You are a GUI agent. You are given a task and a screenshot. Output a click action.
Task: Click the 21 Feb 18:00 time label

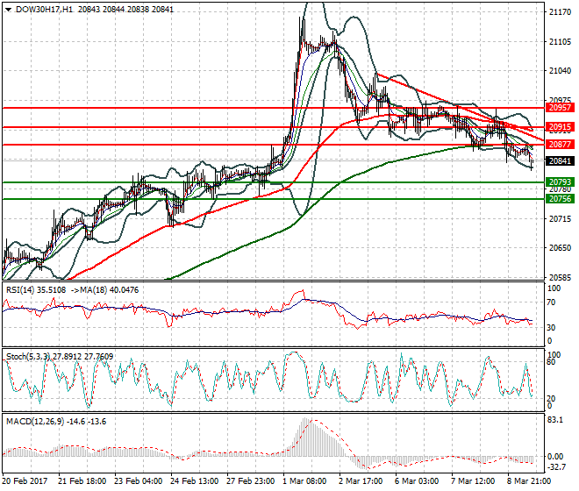(82, 481)
